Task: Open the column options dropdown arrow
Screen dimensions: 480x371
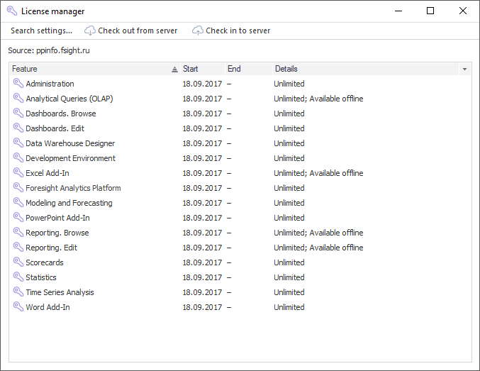Action: click(464, 70)
